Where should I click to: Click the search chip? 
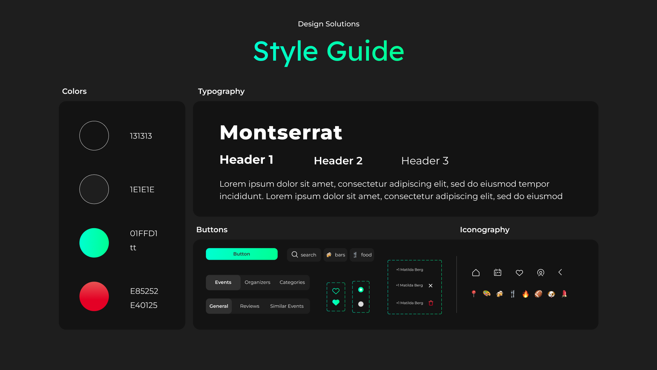pyautogui.click(x=304, y=255)
